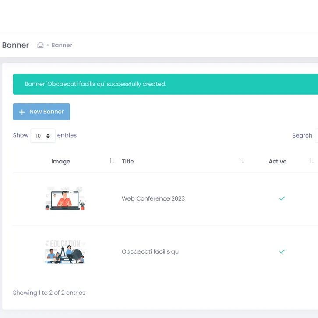Image resolution: width=318 pixels, height=318 pixels.
Task: Click the Image column header label
Action: [x=60, y=162]
